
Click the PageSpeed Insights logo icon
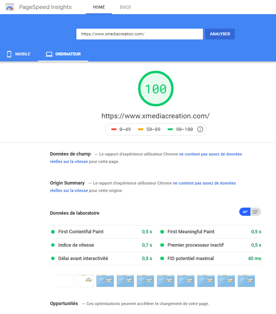tap(10, 7)
